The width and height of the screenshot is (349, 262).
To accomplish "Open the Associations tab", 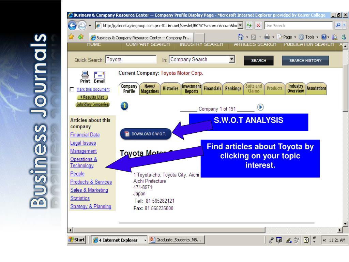I will [316, 88].
